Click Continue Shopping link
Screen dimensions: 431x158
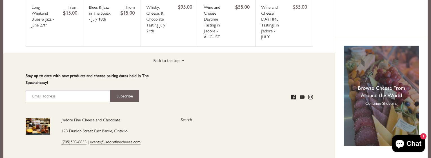[381, 104]
